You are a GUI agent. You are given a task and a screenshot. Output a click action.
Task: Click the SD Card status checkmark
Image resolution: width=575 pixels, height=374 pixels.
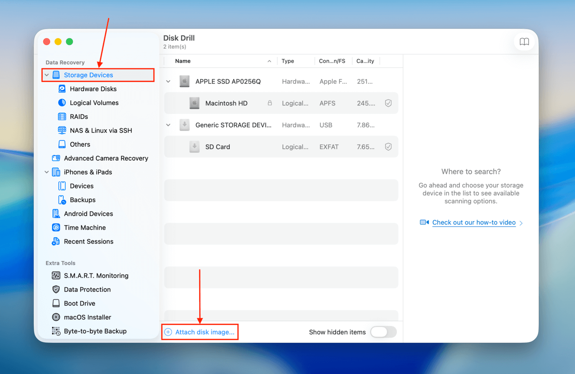(x=388, y=146)
